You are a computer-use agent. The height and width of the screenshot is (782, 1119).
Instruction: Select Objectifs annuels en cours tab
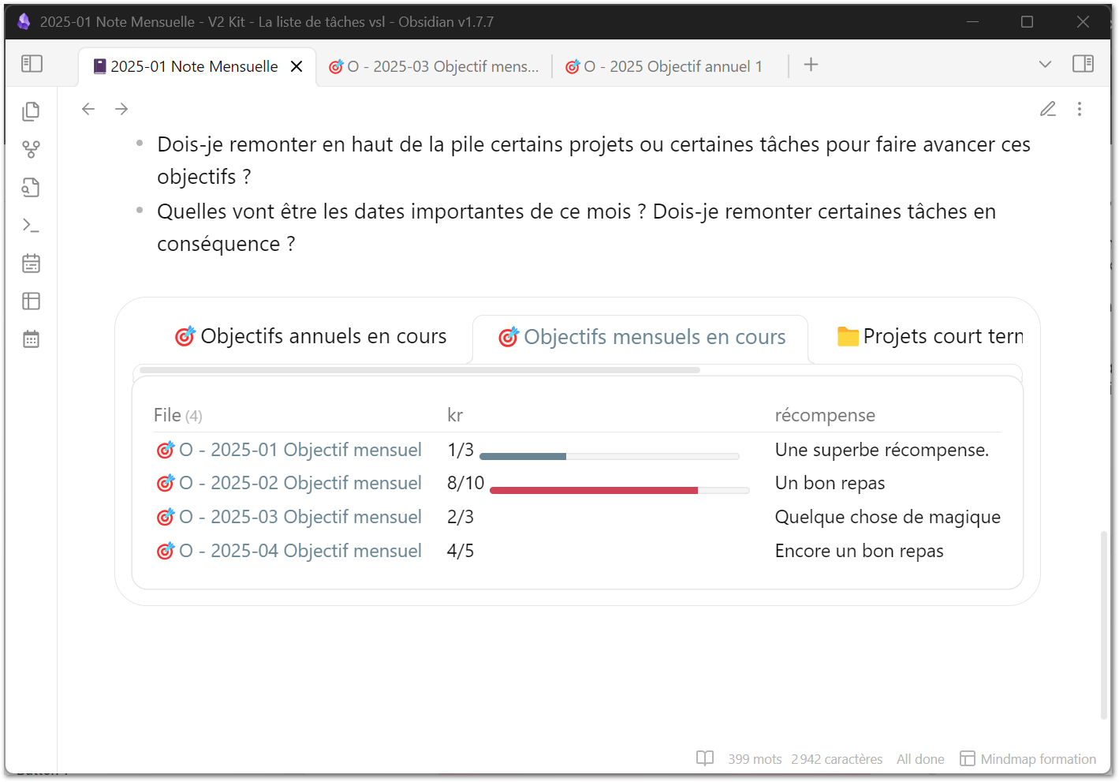pos(311,337)
